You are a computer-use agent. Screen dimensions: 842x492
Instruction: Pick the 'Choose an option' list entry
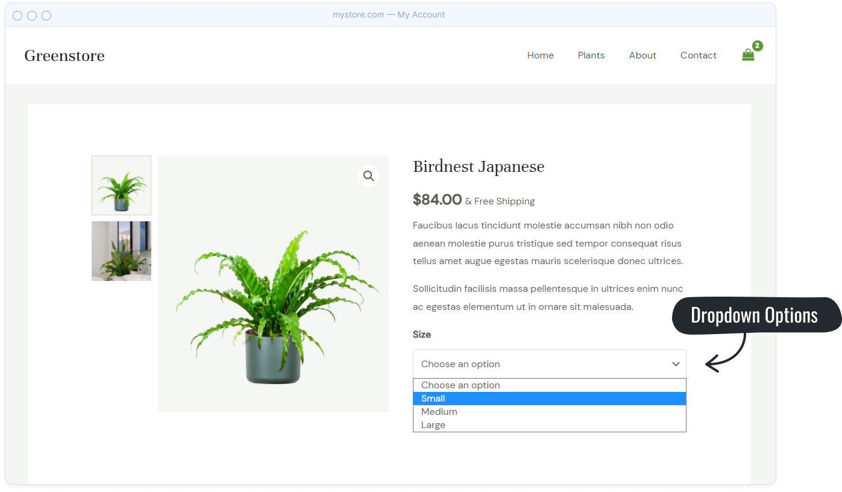550,385
